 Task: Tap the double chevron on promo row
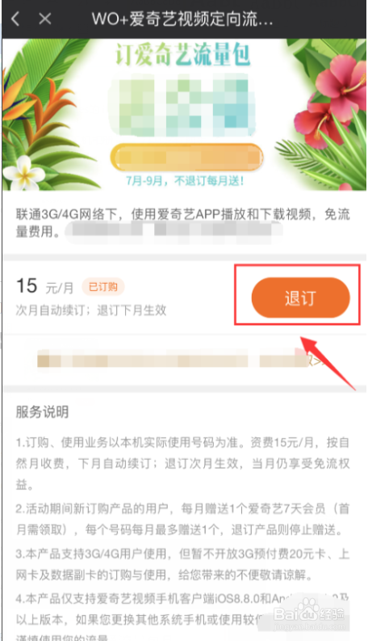(x=316, y=361)
